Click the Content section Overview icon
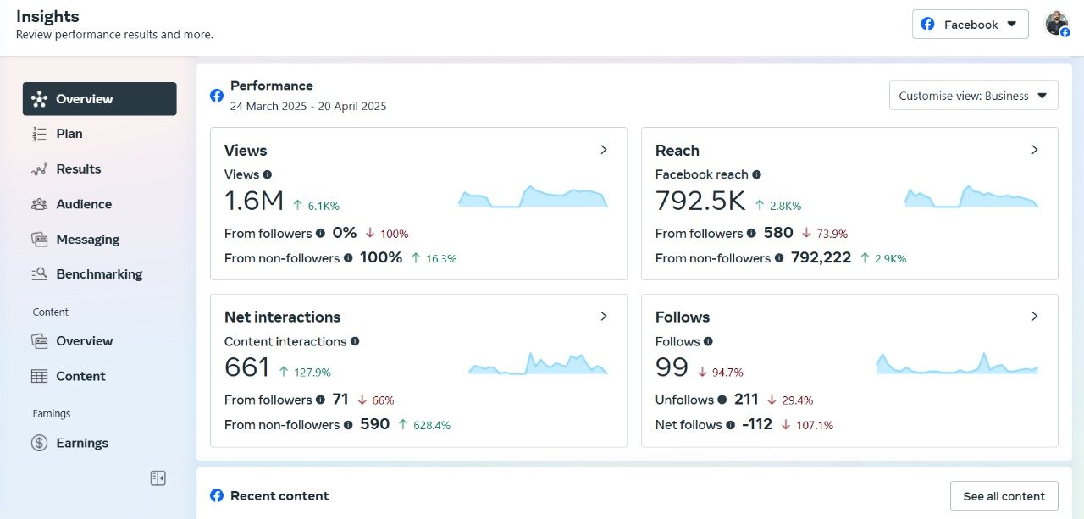Screen dimensions: 1084x519 point(39,341)
